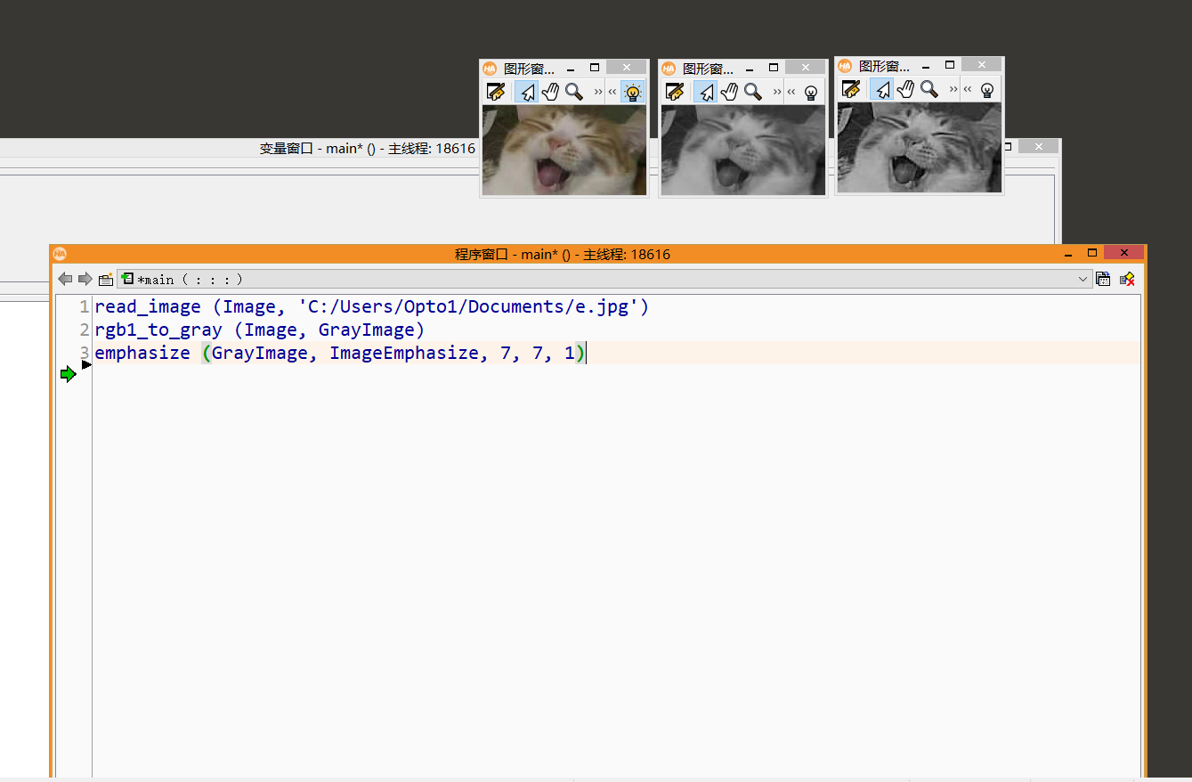Toggle the lightbulb in rightmost image window
This screenshot has height=782, width=1192.
coord(986,89)
